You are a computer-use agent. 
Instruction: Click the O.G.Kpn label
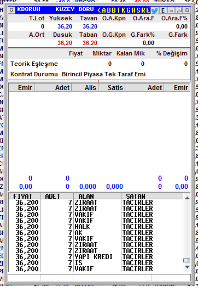point(114,35)
